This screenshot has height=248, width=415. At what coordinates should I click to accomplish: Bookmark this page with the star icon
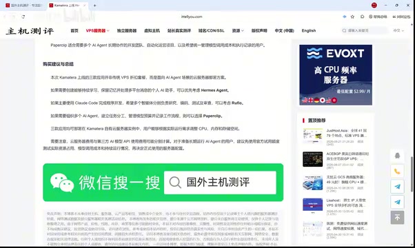click(x=352, y=17)
